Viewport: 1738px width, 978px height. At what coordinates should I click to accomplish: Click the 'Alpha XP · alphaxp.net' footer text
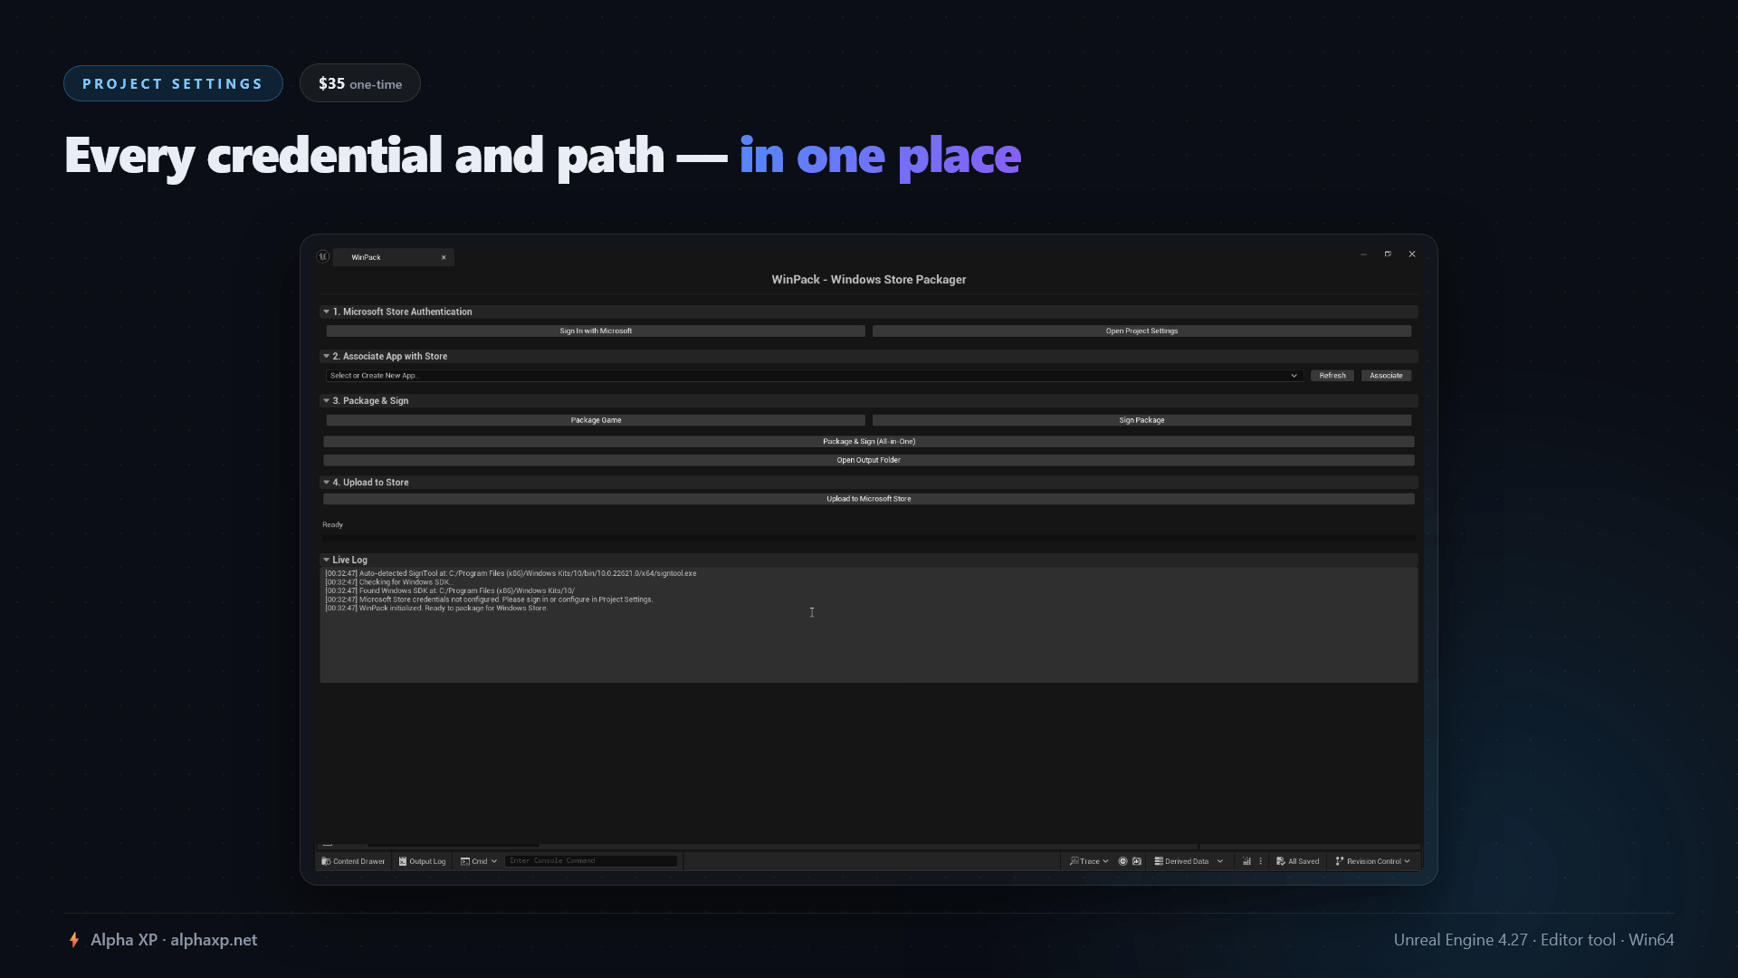(174, 940)
